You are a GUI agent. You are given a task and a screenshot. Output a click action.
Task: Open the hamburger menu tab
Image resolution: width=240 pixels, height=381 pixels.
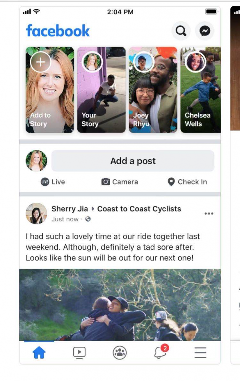click(x=201, y=353)
